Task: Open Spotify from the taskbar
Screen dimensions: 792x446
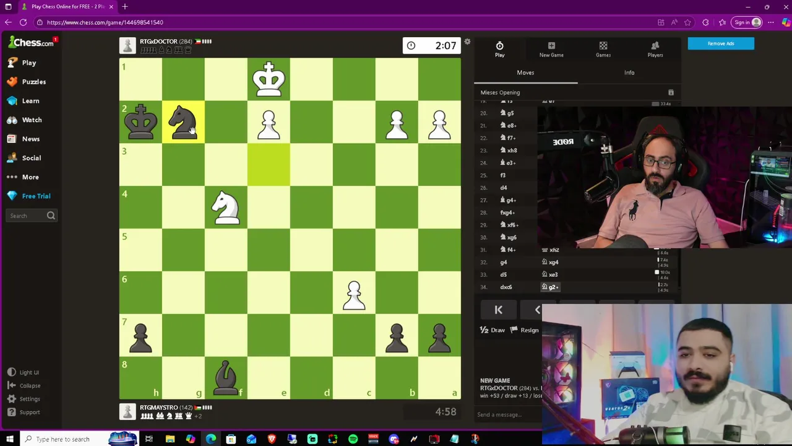Action: point(353,439)
